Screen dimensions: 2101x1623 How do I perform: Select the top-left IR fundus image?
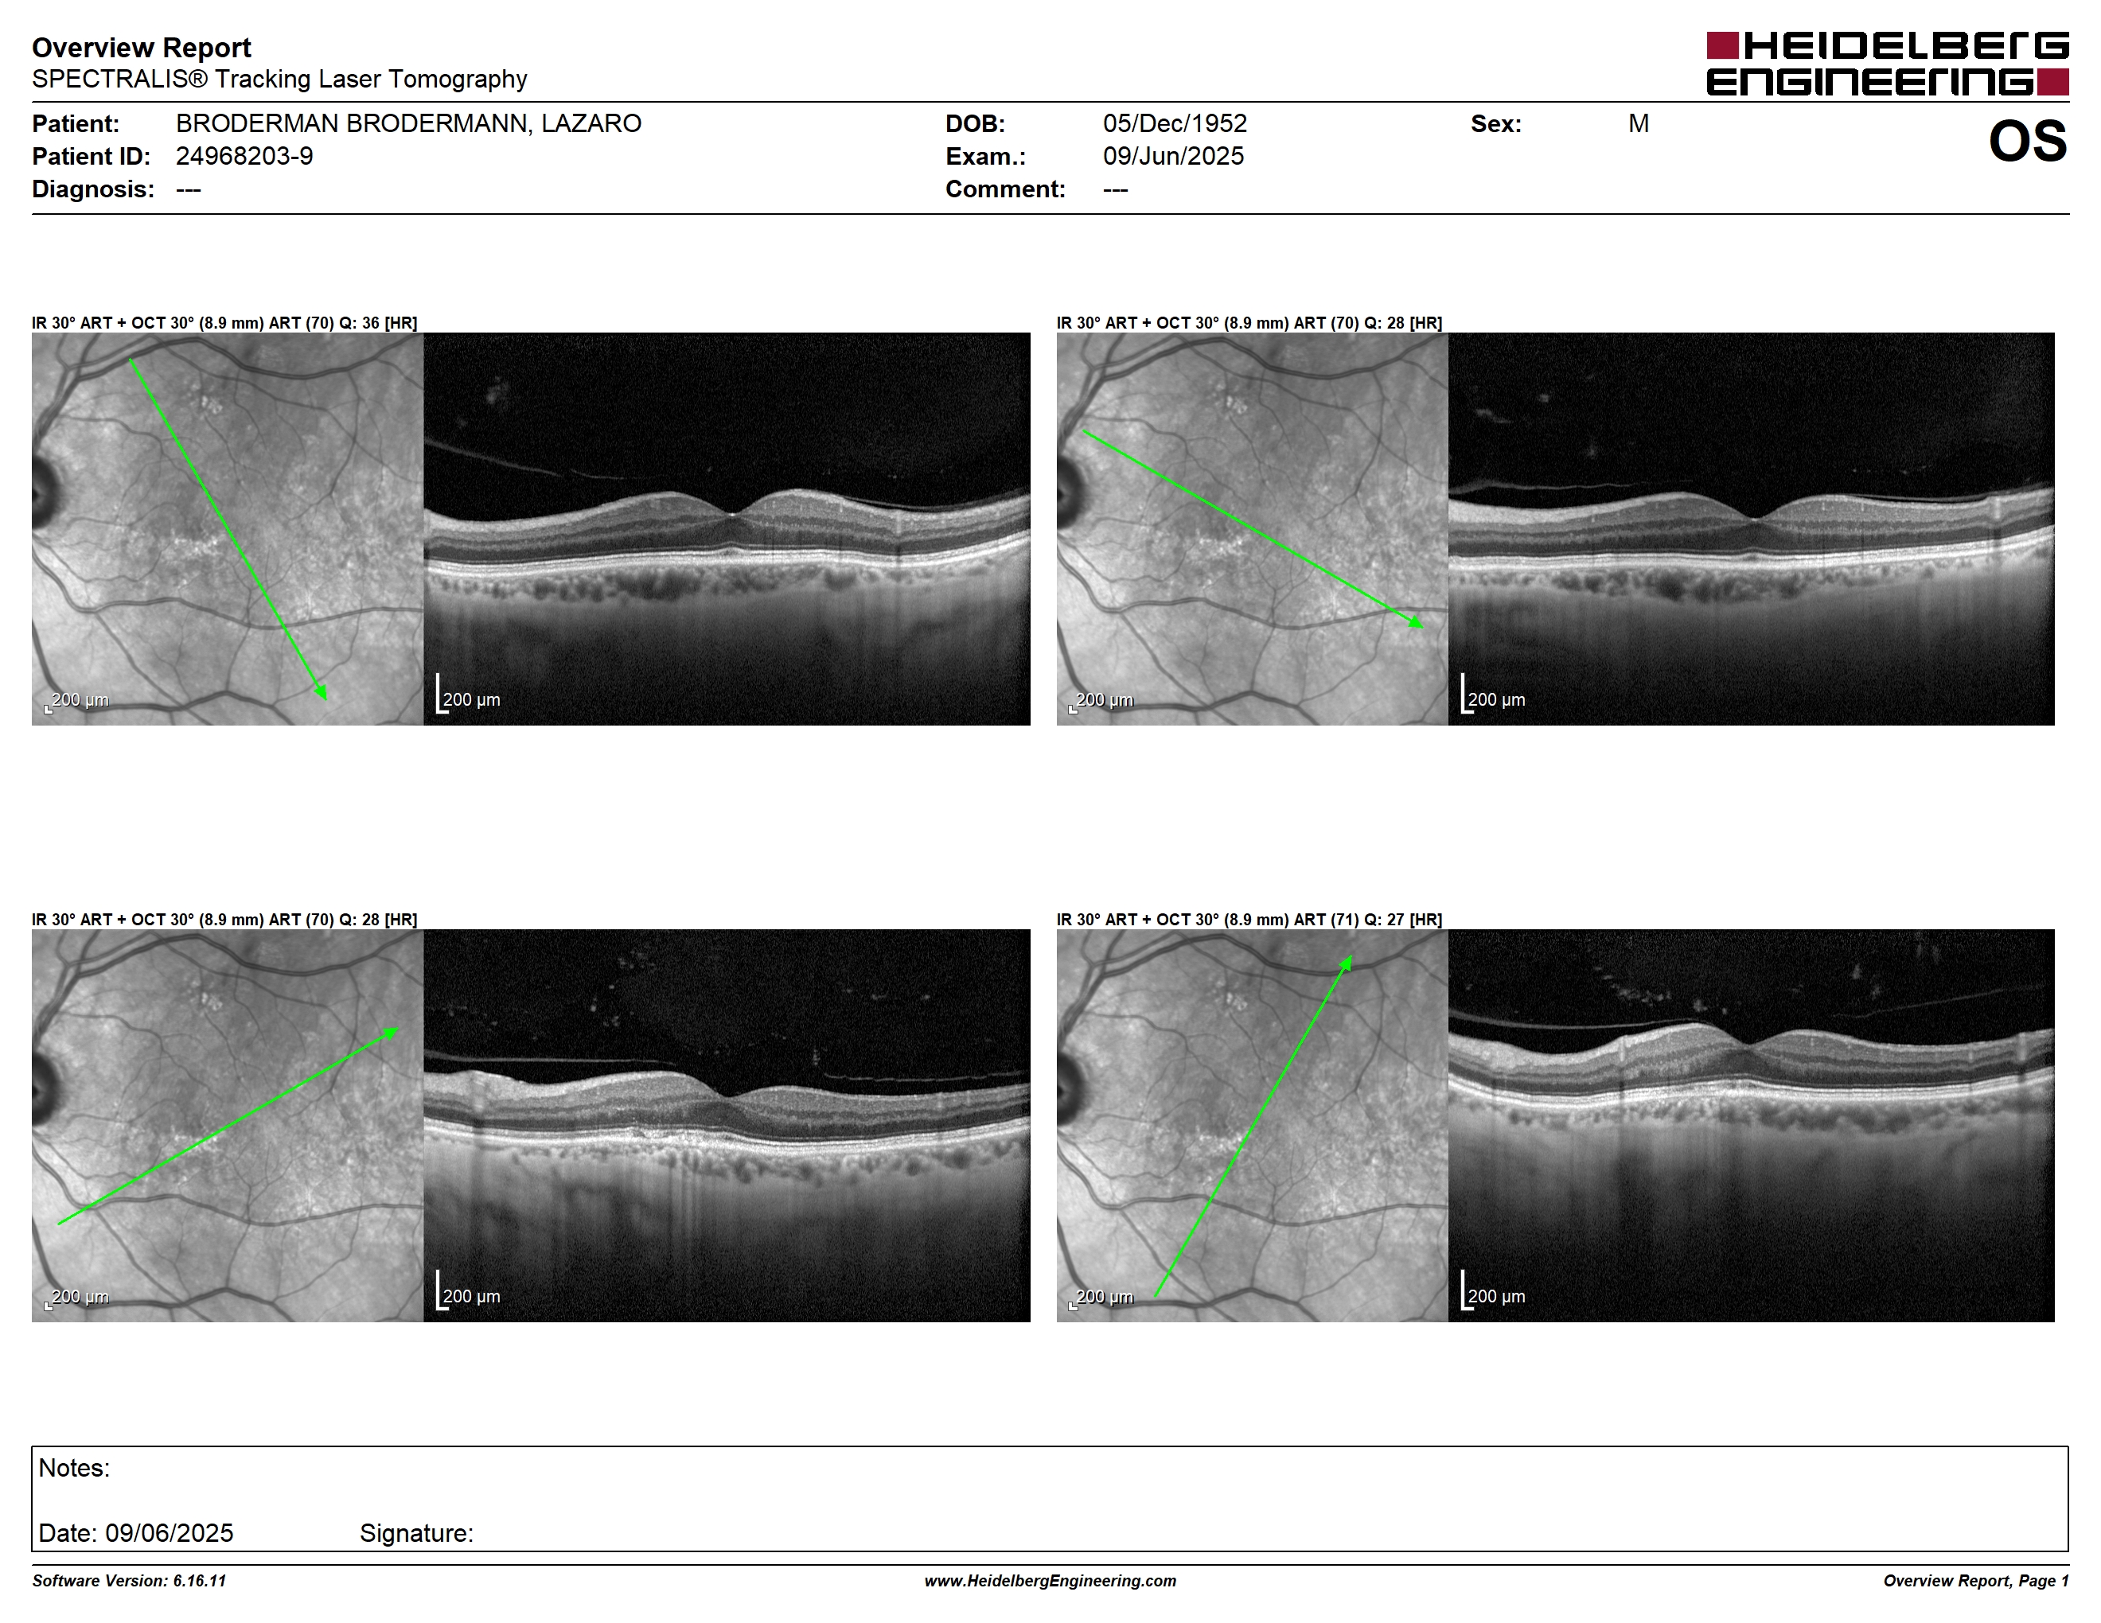(x=227, y=529)
